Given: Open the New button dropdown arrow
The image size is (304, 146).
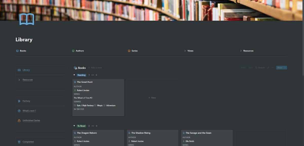Looking at the screenshot, I should pyautogui.click(x=285, y=68).
